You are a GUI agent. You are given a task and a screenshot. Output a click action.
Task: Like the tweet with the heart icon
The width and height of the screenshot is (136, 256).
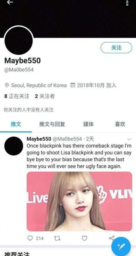84,238
